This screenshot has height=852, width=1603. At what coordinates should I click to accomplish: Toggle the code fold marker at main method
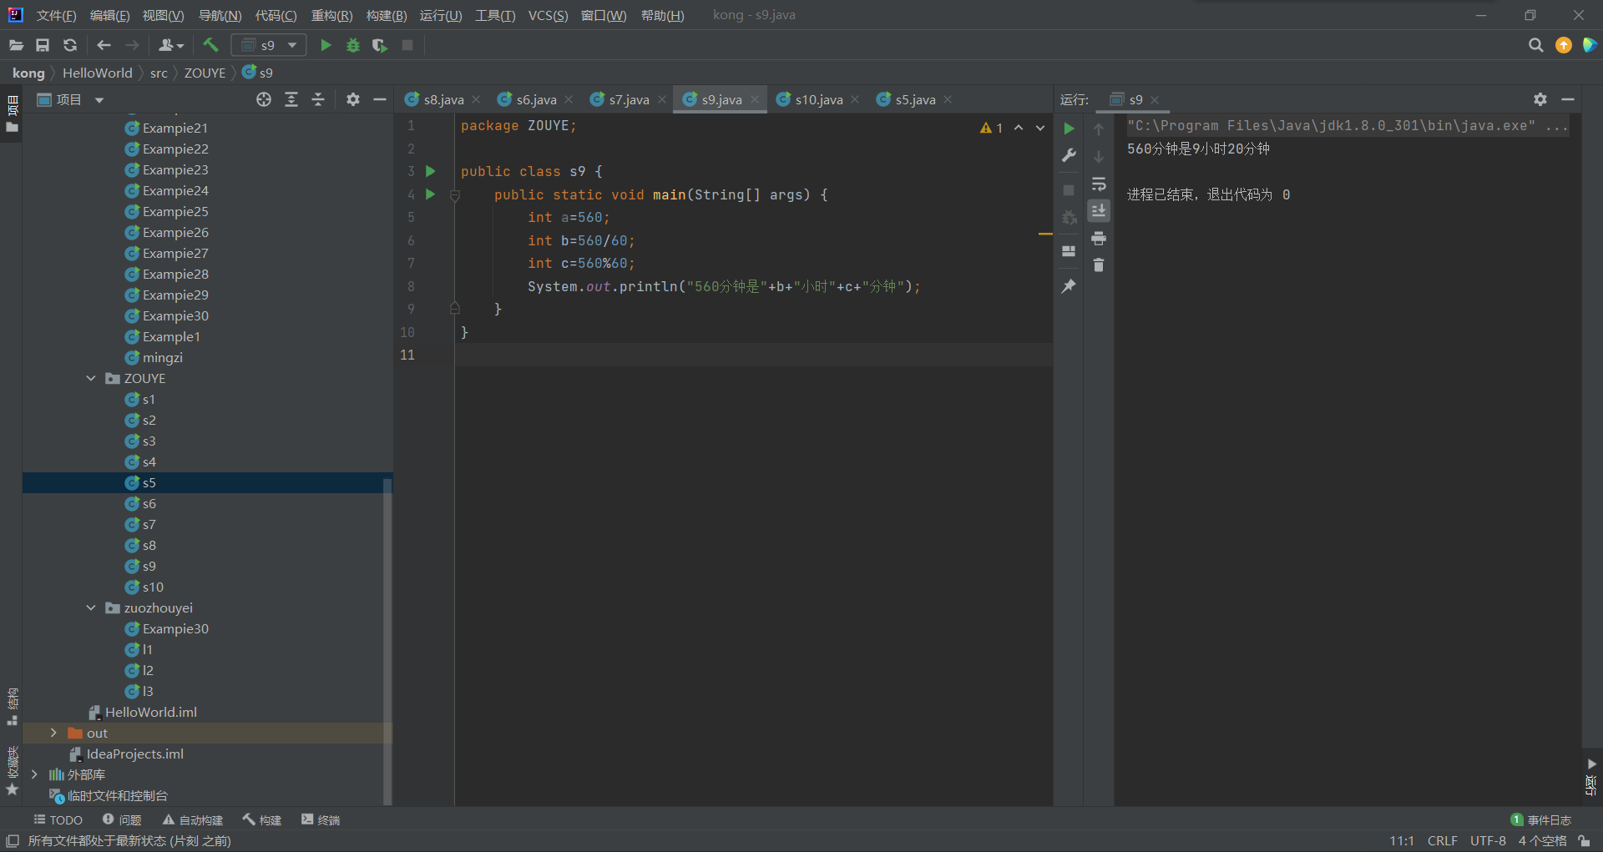[455, 195]
